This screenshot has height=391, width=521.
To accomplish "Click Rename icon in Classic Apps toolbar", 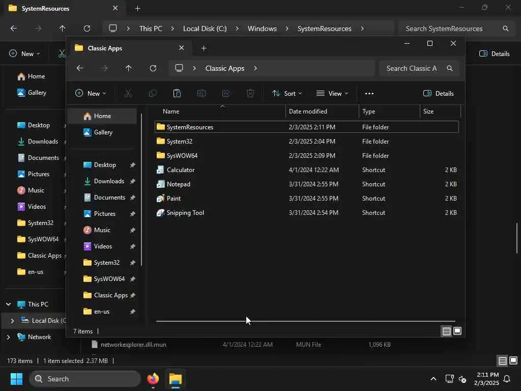I will pos(201,94).
